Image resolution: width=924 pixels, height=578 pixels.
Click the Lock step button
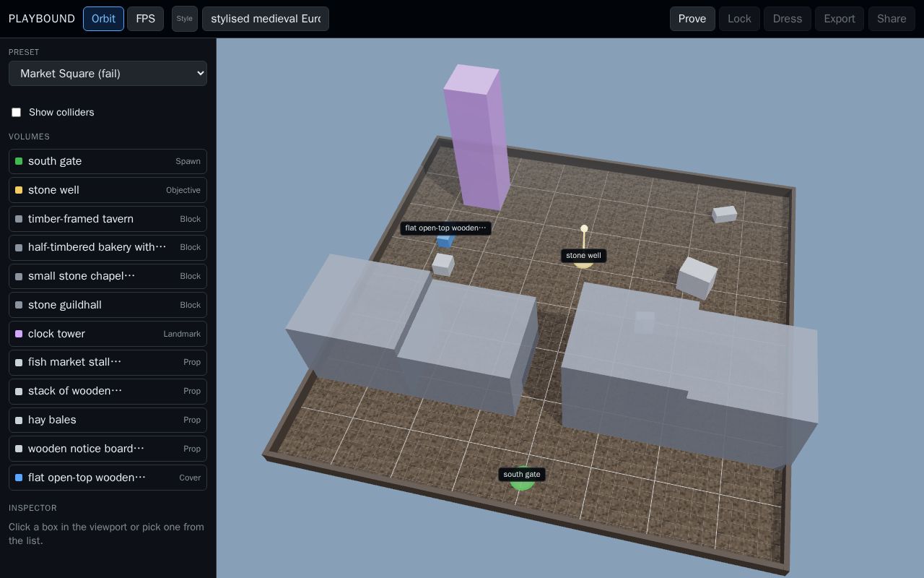click(739, 19)
